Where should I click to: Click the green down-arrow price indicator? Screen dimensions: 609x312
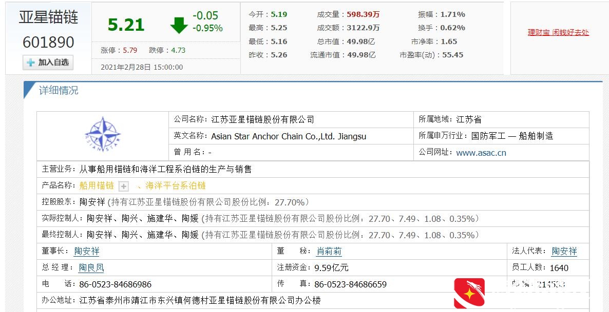[179, 25]
